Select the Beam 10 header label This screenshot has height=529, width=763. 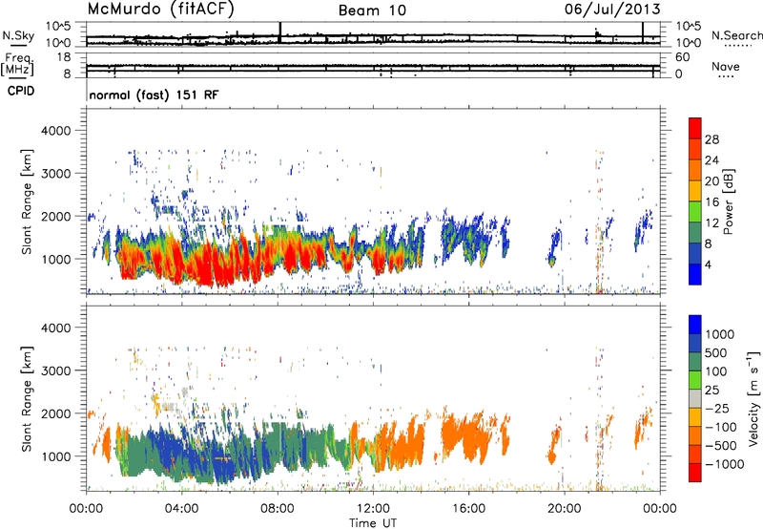coord(372,11)
